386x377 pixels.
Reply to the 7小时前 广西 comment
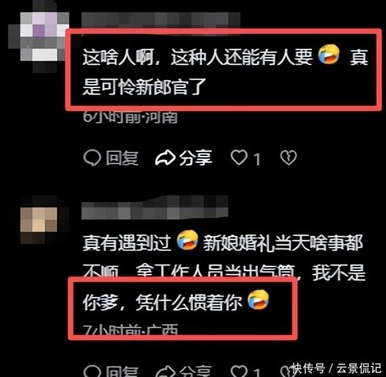pos(111,372)
